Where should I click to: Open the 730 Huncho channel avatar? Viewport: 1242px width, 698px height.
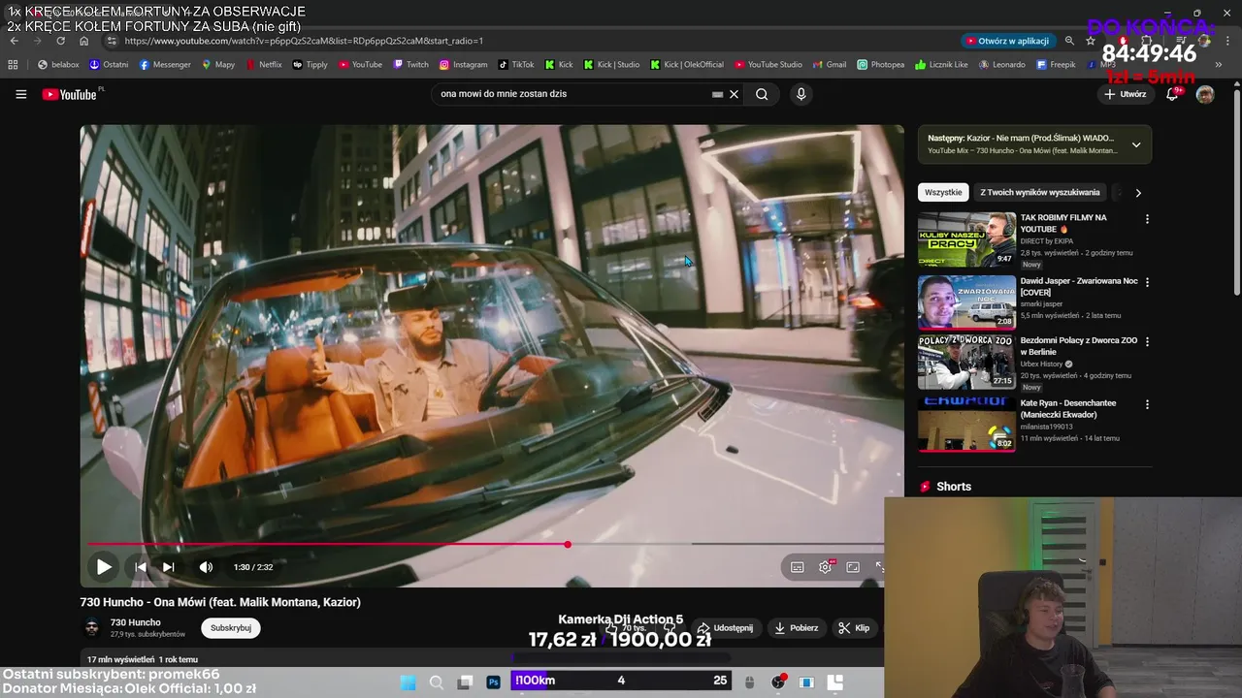92,628
